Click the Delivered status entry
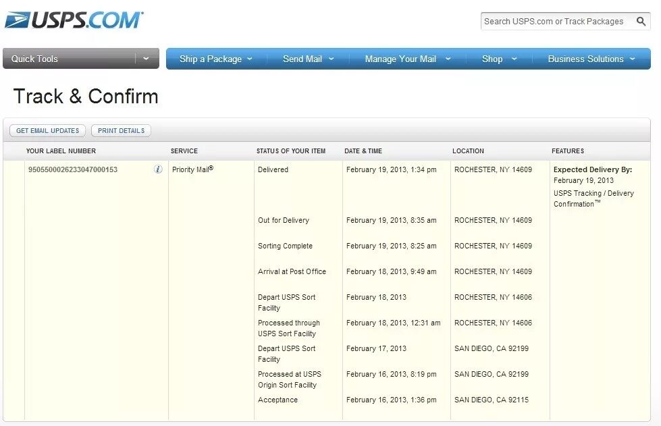Viewport: 661px width, 426px height. coord(273,169)
